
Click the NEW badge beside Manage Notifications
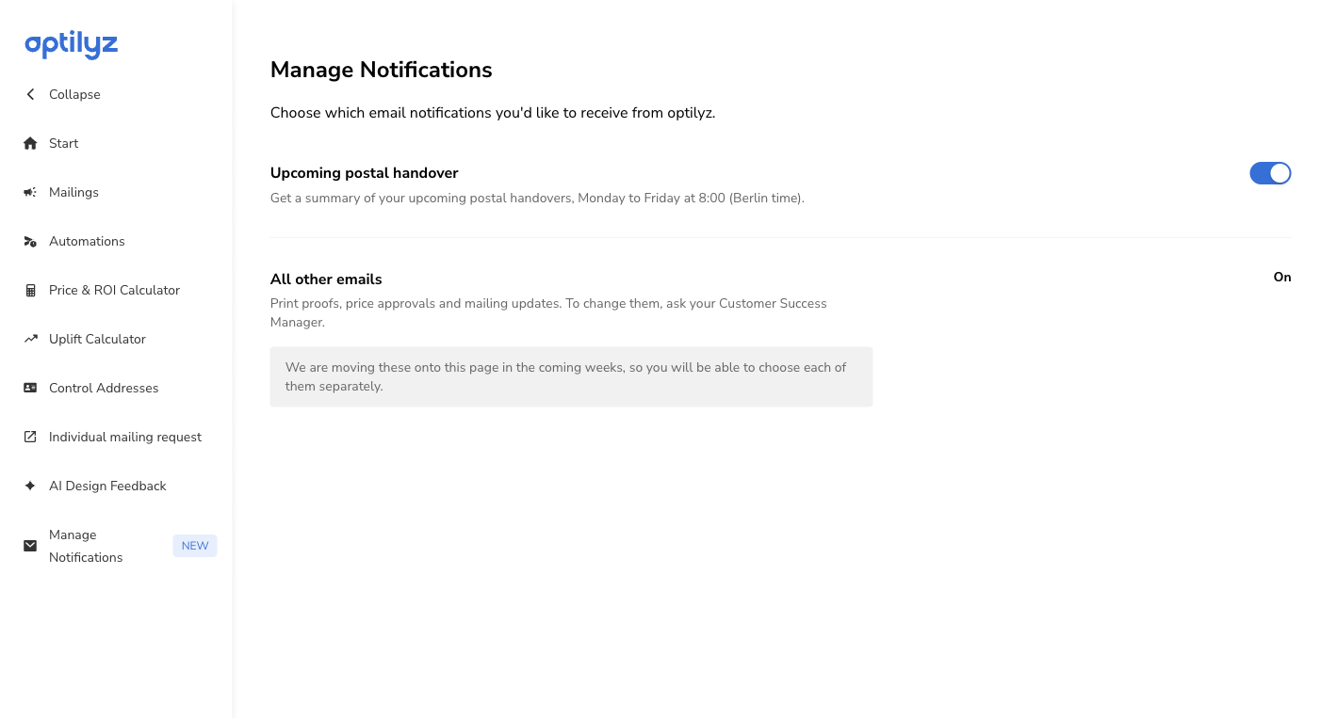coord(195,546)
